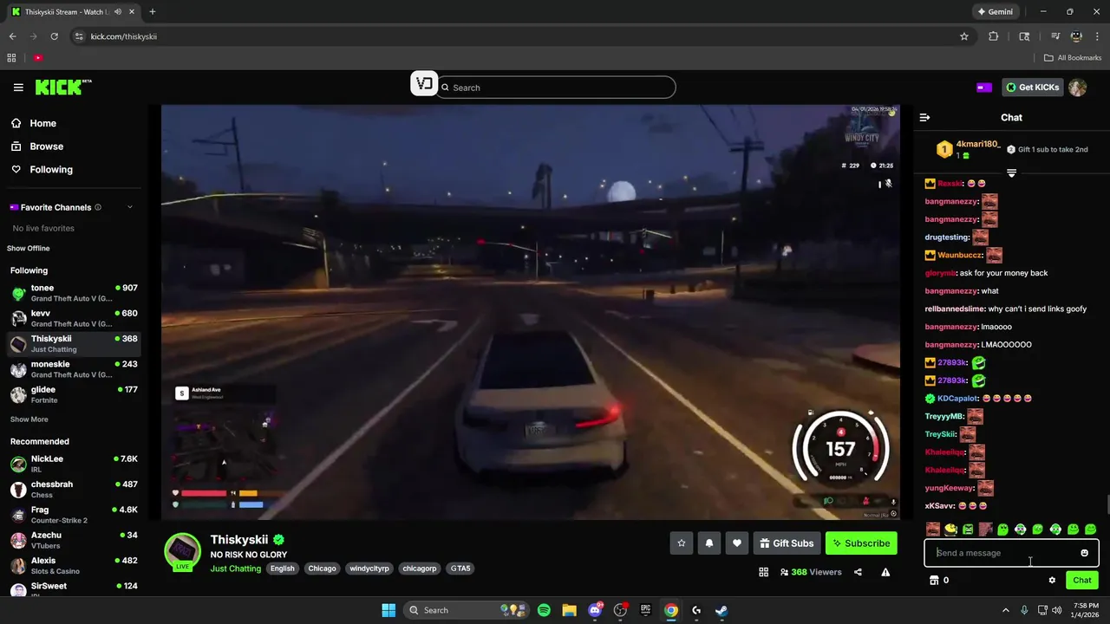
Task: Click the Show Offline toggle
Action: click(29, 249)
